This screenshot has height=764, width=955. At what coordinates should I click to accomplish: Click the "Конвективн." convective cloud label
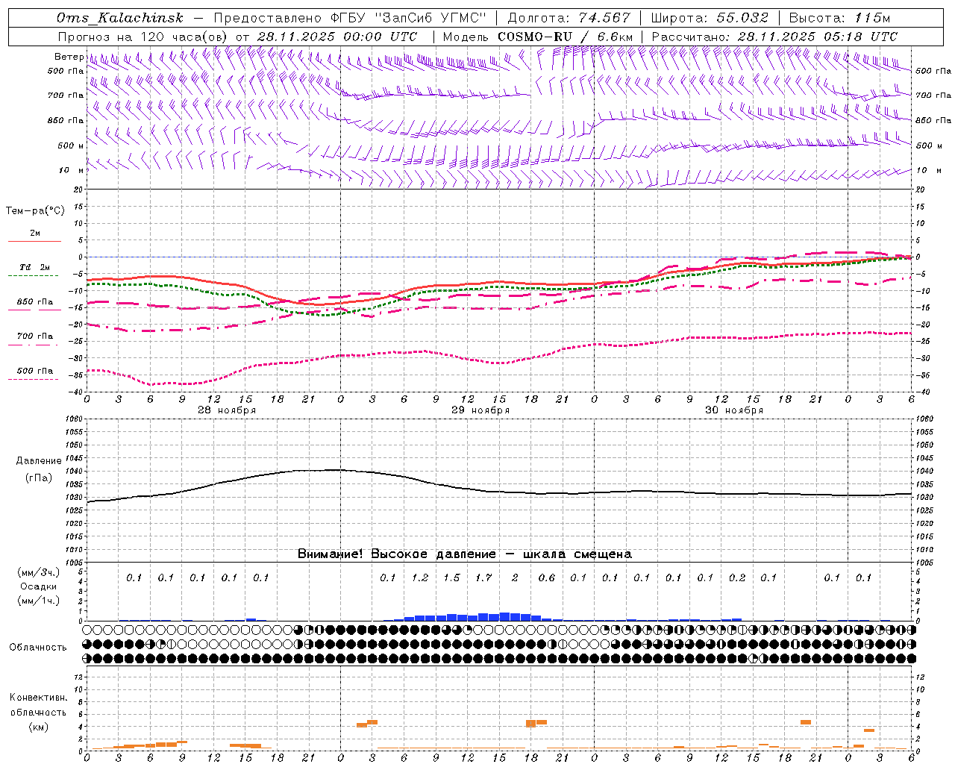click(38, 697)
